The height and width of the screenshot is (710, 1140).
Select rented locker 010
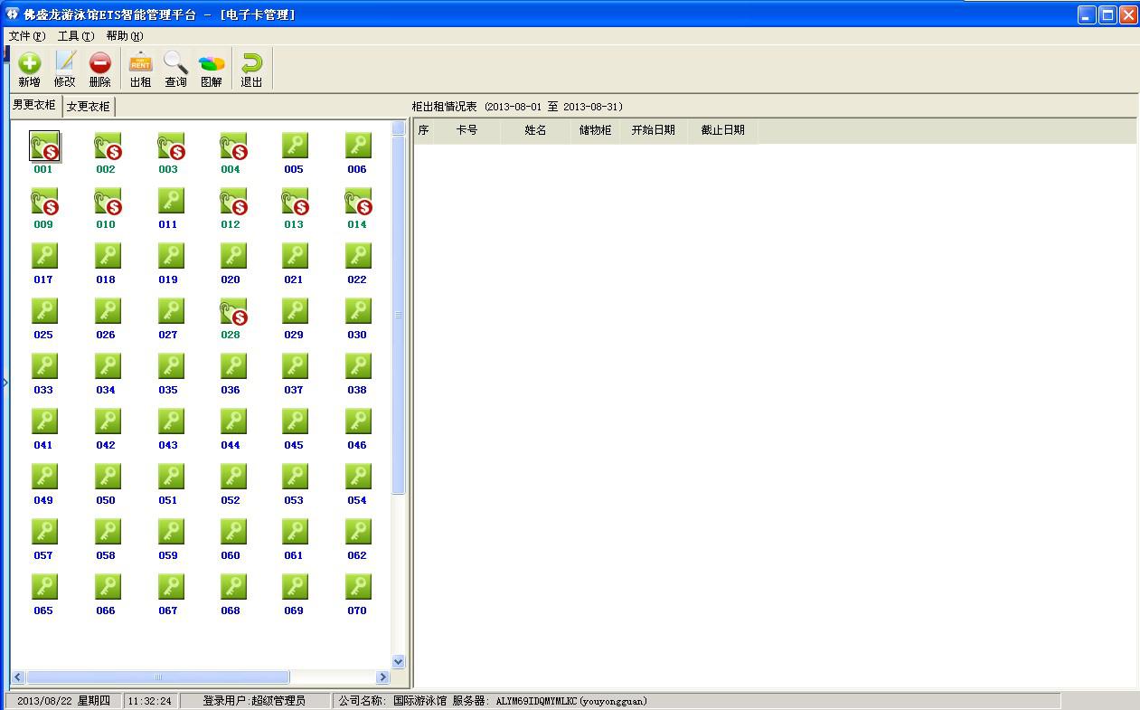tap(108, 202)
